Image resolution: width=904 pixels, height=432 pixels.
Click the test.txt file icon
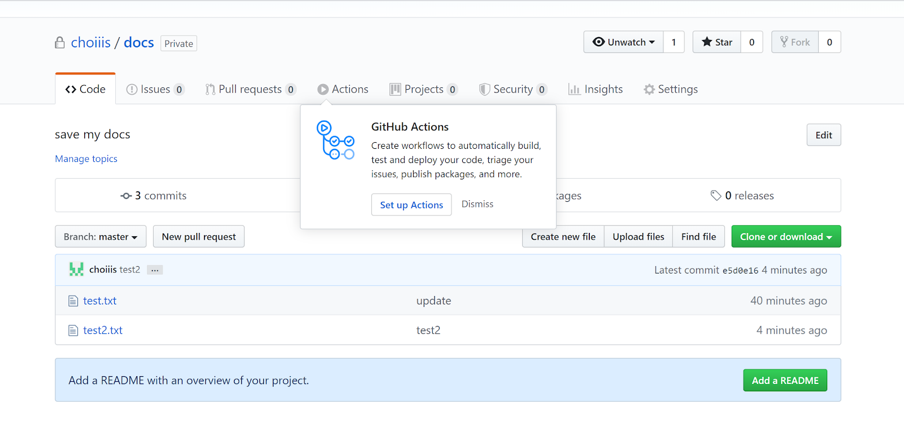coord(73,301)
